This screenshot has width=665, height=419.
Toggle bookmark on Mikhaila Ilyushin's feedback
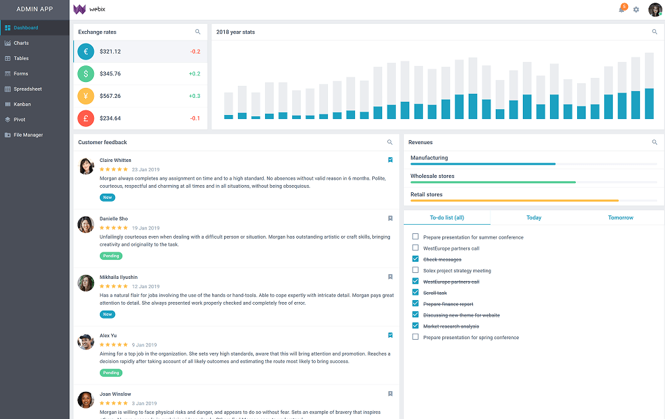(x=390, y=277)
